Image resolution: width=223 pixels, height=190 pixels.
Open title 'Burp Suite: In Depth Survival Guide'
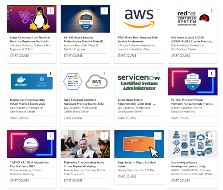[136, 165]
